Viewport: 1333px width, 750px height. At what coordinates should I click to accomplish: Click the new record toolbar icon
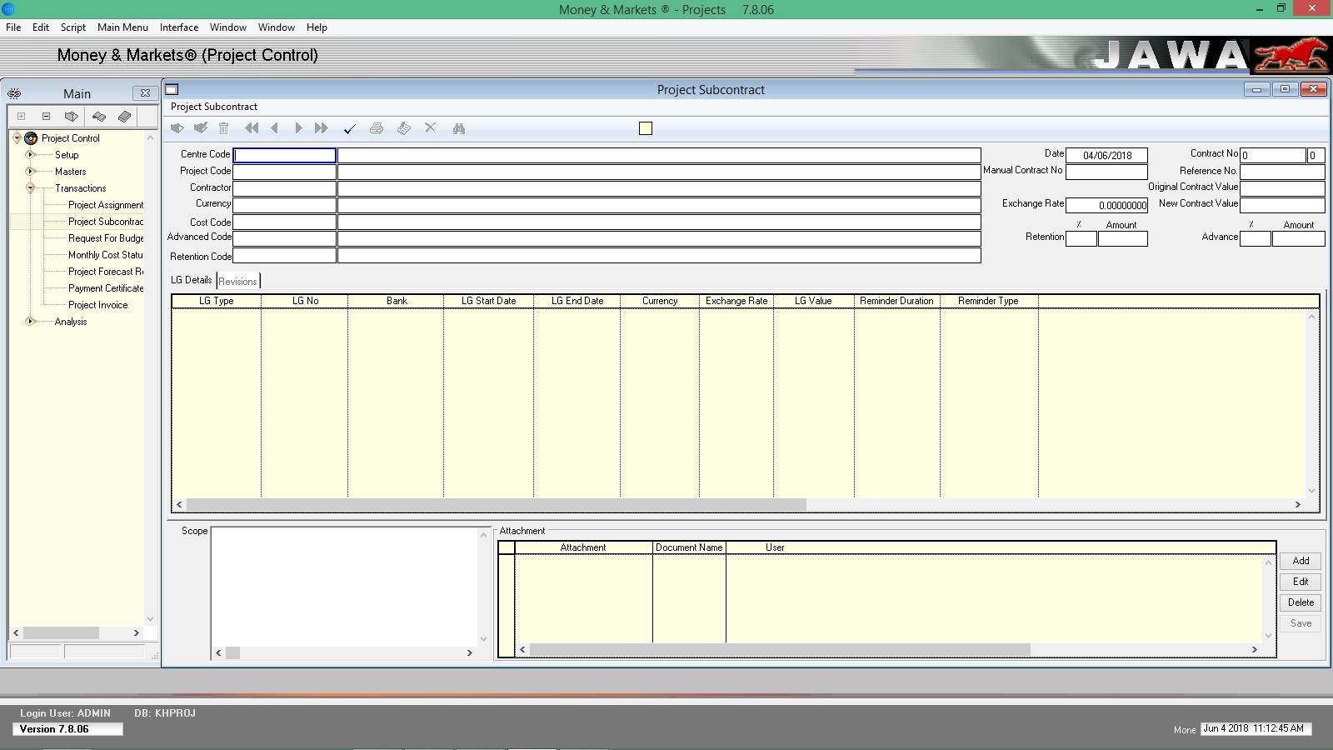point(177,128)
